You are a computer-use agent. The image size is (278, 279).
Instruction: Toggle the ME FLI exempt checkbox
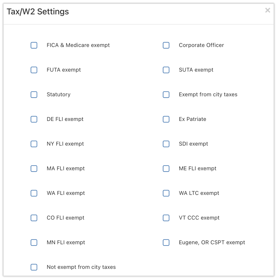pos(166,168)
